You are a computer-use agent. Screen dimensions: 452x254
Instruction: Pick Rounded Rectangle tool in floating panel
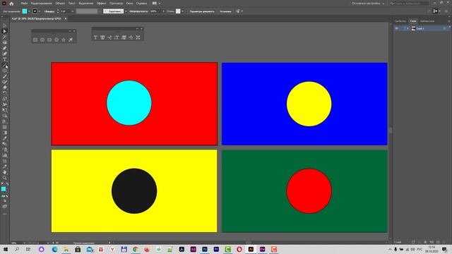point(42,40)
